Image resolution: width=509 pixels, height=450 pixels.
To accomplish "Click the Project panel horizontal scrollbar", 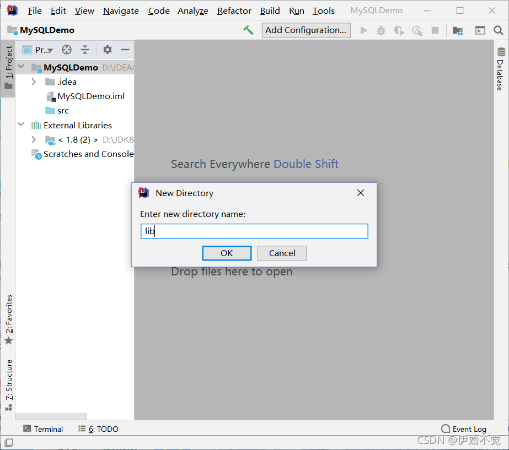I will [x=51, y=416].
